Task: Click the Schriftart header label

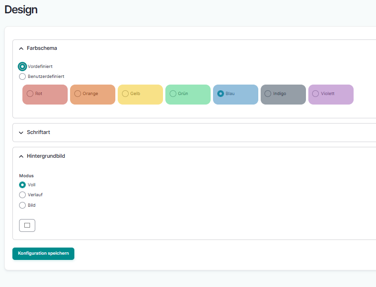Action: point(39,133)
